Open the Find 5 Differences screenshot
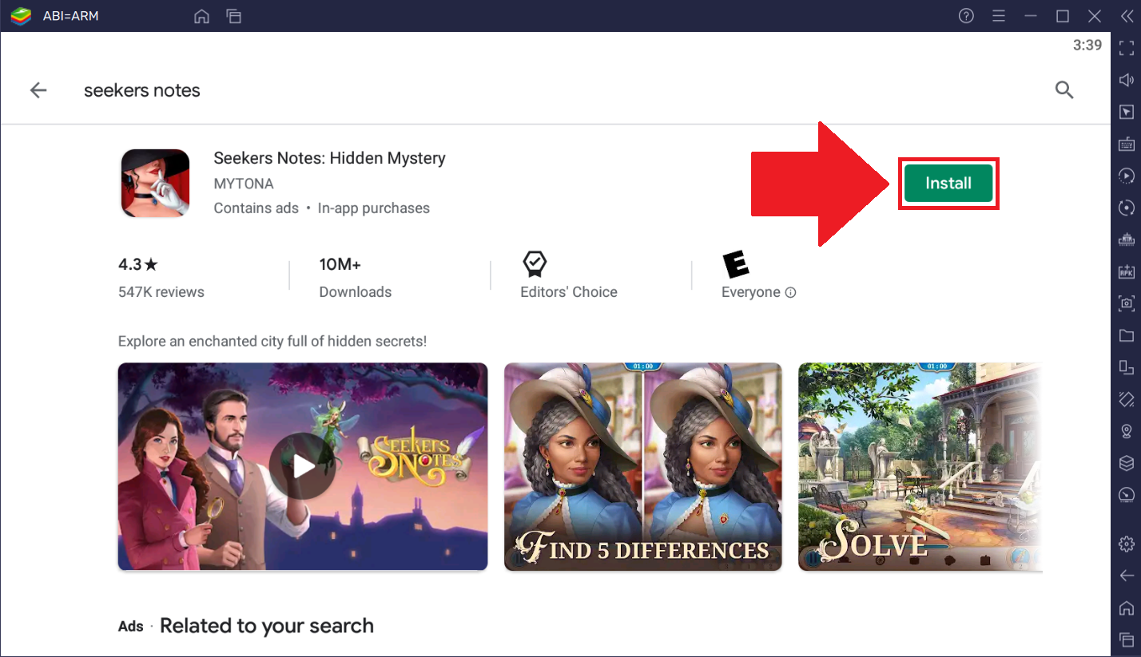The width and height of the screenshot is (1141, 657). (x=643, y=466)
